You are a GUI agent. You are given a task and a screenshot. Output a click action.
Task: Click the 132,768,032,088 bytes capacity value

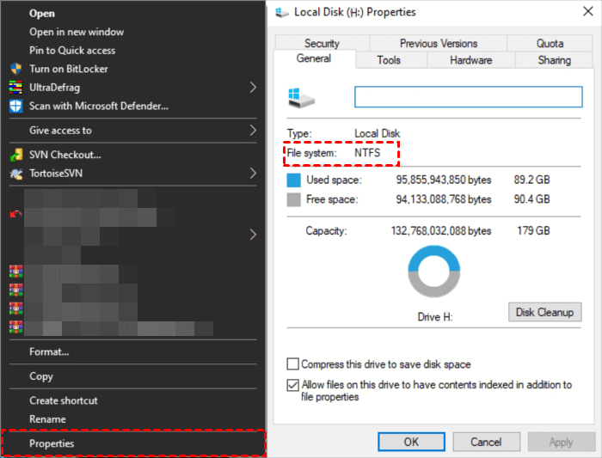[441, 230]
